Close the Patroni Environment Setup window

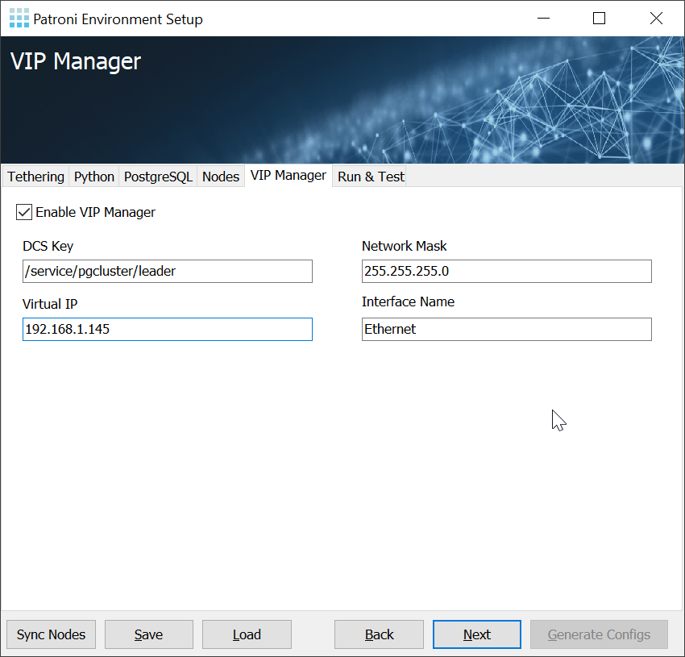point(656,19)
